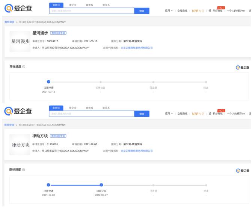Image resolution: width=252 pixels, height=212 pixels.
Task: Switch to 查关系 tab on the 星河漫步 page
Action: (x=106, y=5)
